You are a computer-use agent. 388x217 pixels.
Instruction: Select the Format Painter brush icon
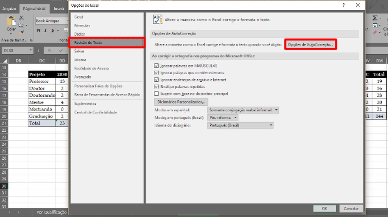22,32
